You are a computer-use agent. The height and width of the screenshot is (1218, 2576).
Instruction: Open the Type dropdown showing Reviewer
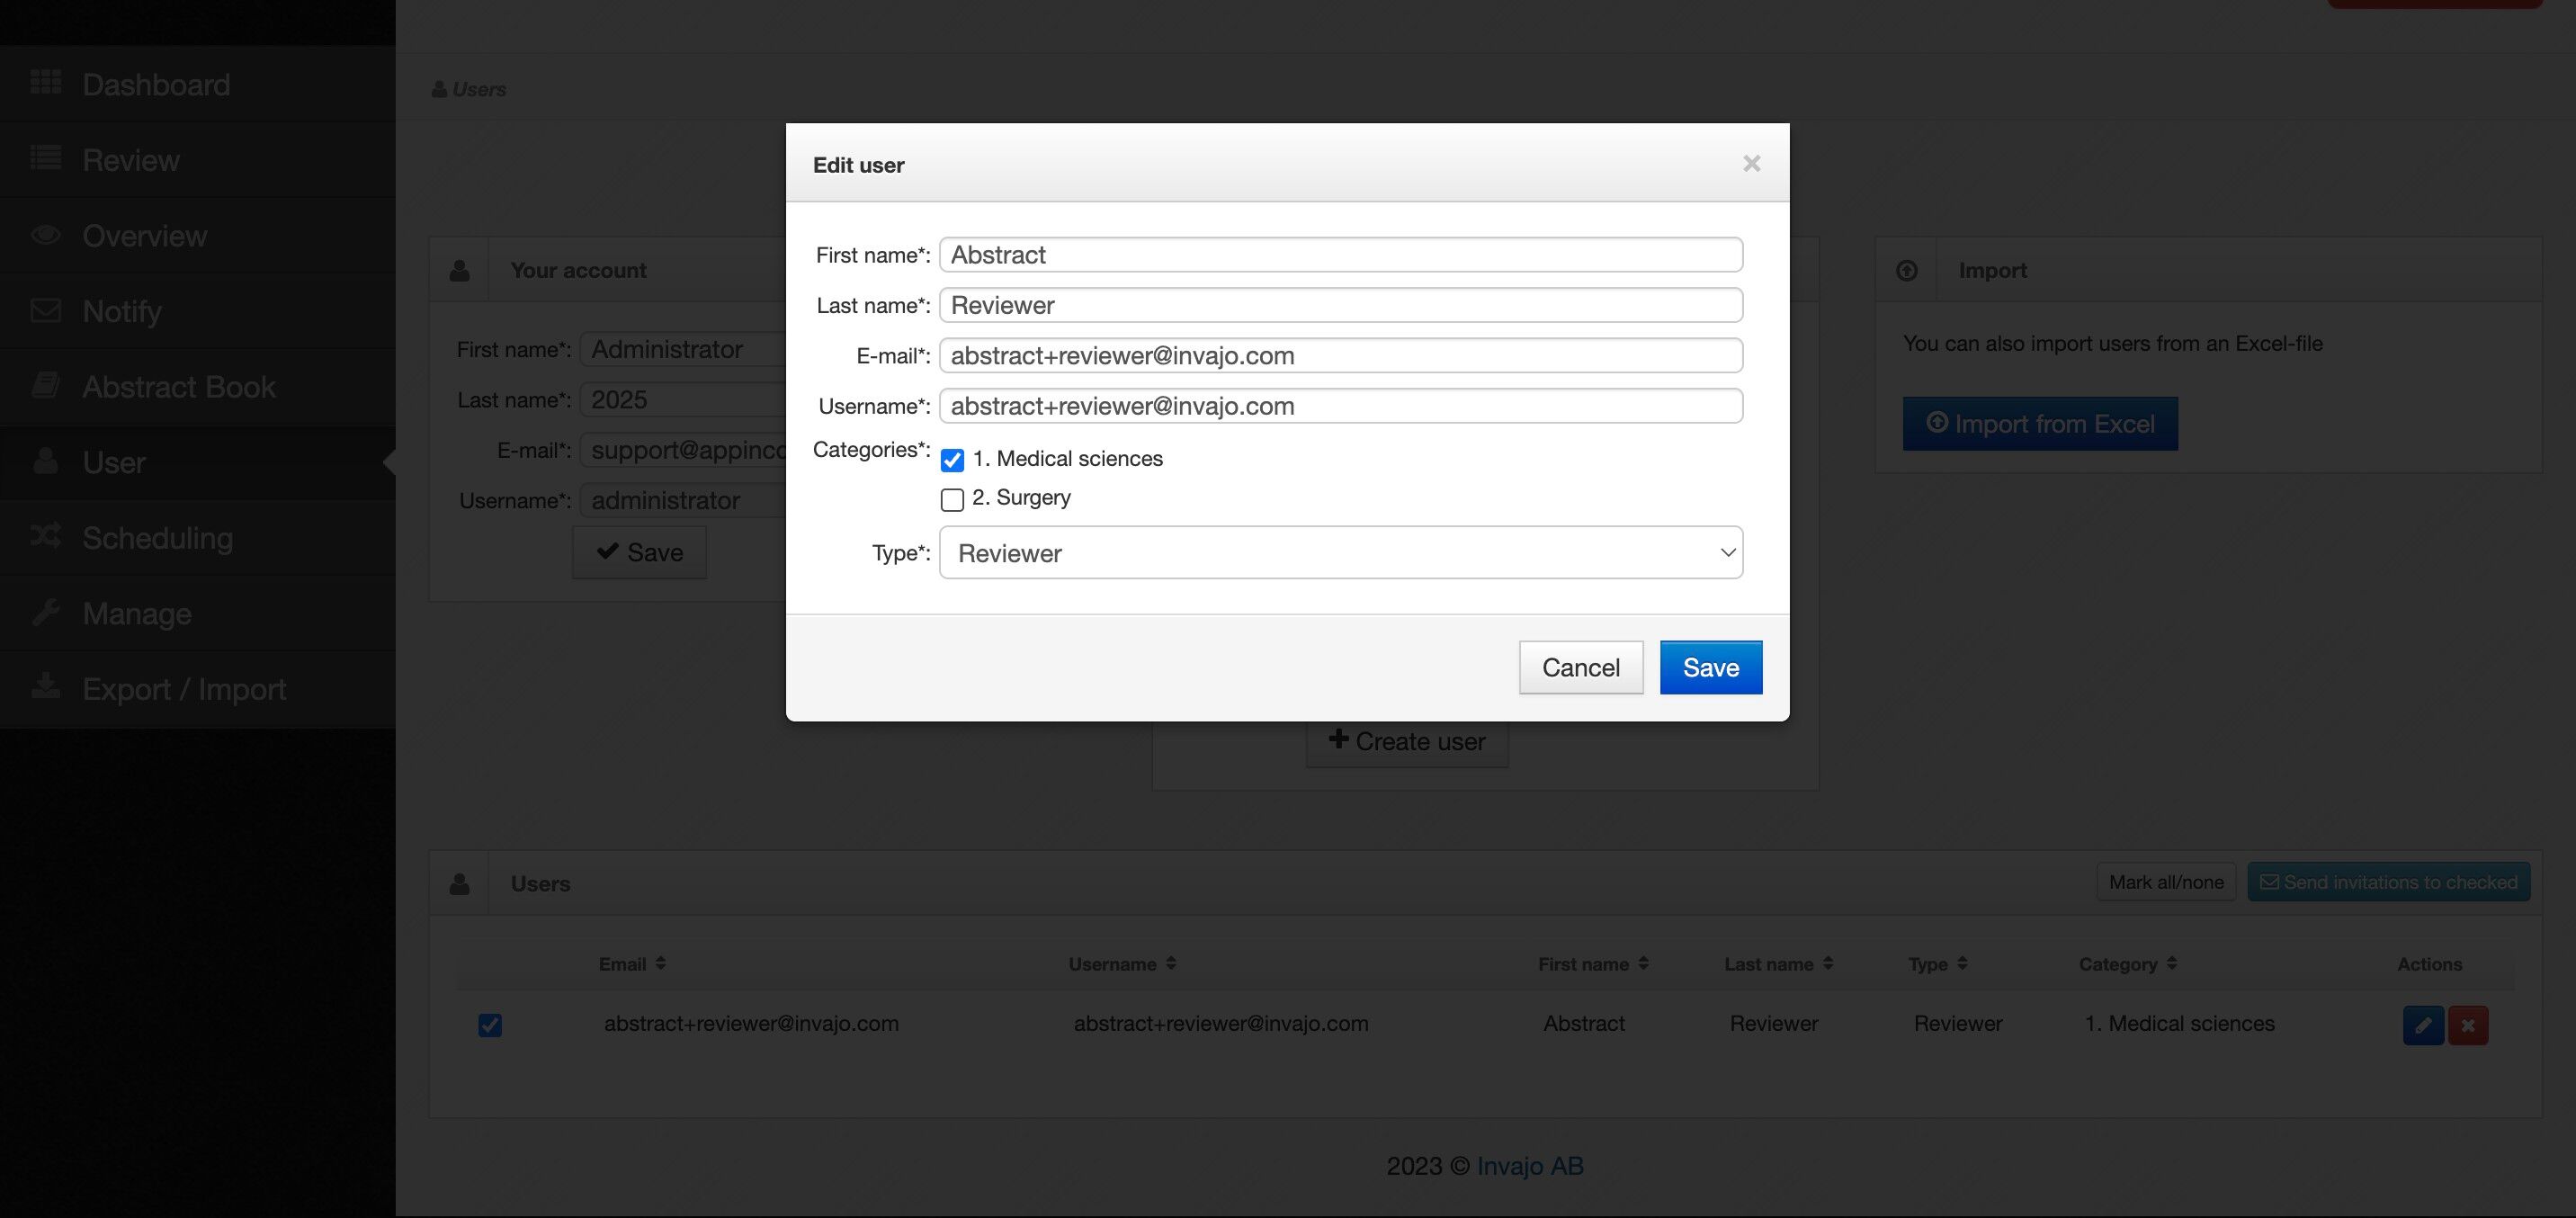click(1340, 553)
